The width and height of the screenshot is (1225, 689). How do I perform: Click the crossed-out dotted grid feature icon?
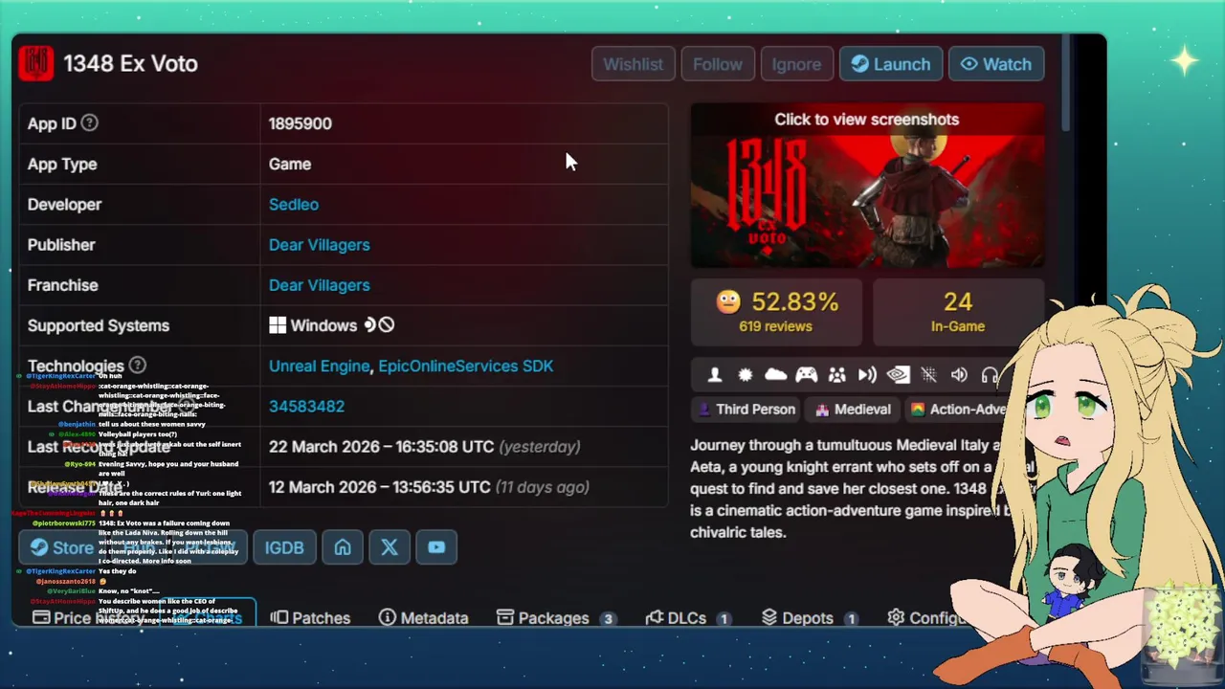[x=928, y=375]
